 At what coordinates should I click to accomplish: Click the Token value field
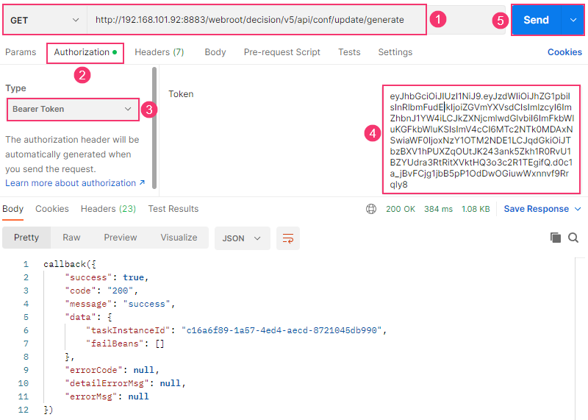[481, 140]
